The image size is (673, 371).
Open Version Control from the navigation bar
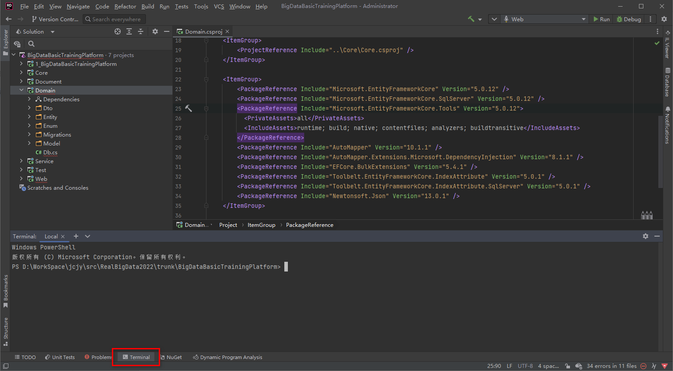pyautogui.click(x=55, y=19)
